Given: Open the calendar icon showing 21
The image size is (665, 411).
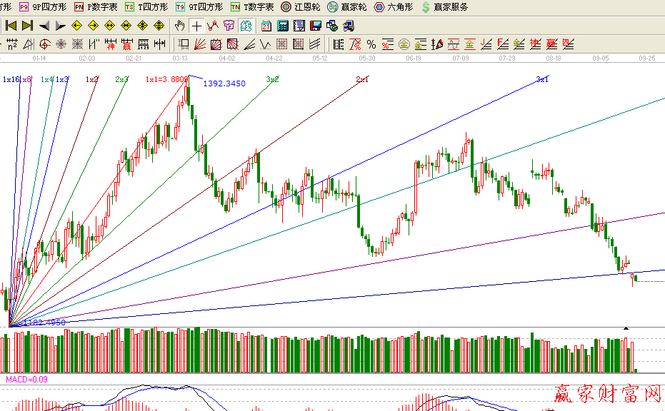Looking at the screenshot, I should coord(266,26).
